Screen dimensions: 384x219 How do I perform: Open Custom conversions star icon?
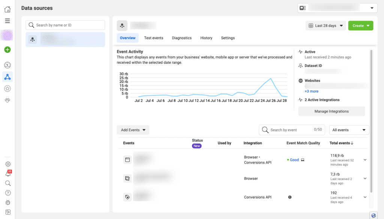[x=7, y=88]
